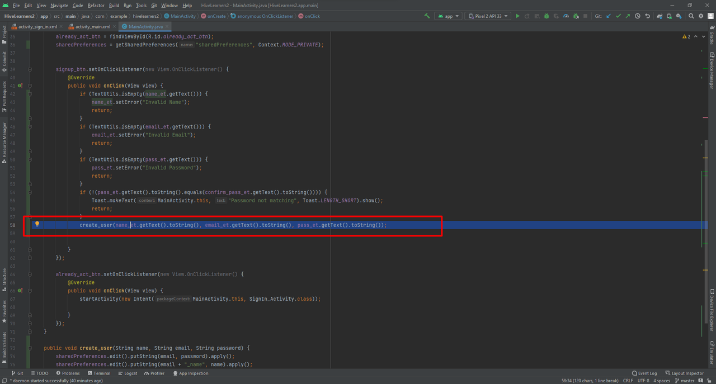Toggle the Structure side panel
Screen dimensions: 716x384
(x=4, y=280)
